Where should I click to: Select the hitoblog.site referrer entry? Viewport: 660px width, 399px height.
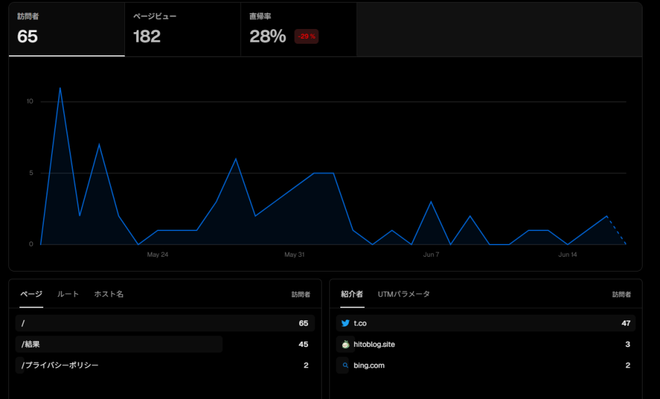[486, 344]
